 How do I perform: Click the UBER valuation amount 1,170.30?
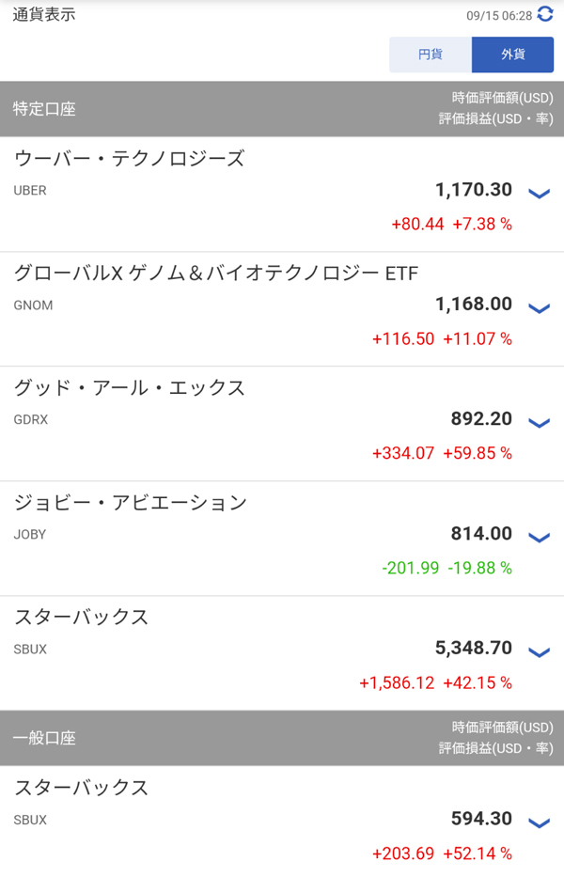pos(474,190)
